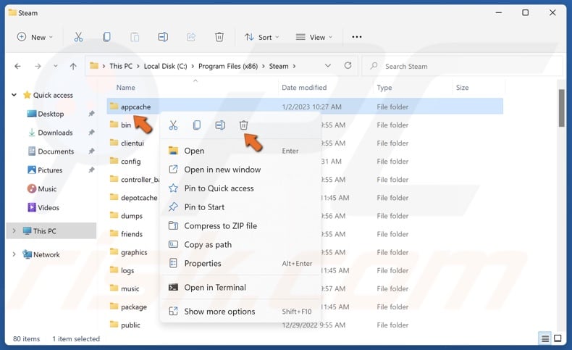Viewport: 572px width, 350px height.
Task: Choose Show more options
Action: click(x=241, y=312)
